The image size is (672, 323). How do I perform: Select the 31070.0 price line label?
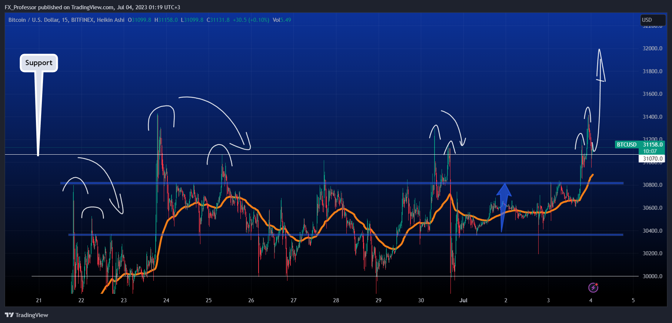[x=652, y=159]
